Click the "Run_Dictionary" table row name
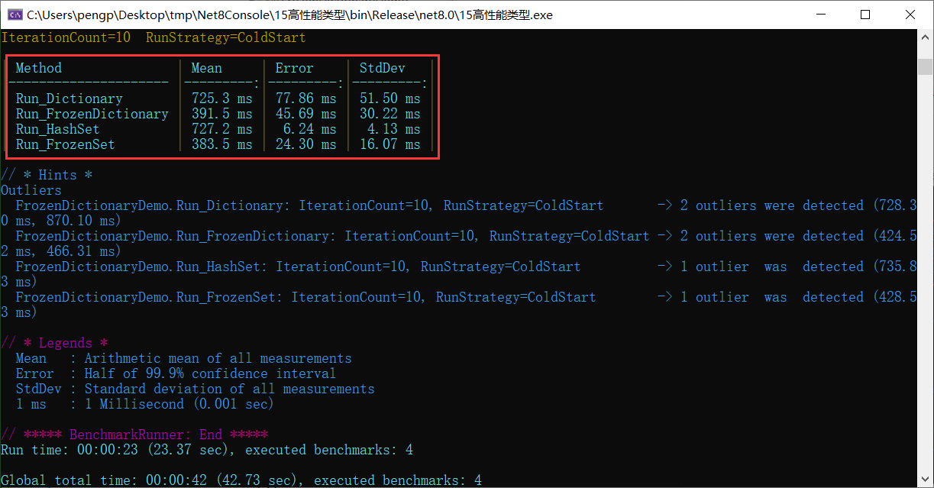 click(x=69, y=99)
